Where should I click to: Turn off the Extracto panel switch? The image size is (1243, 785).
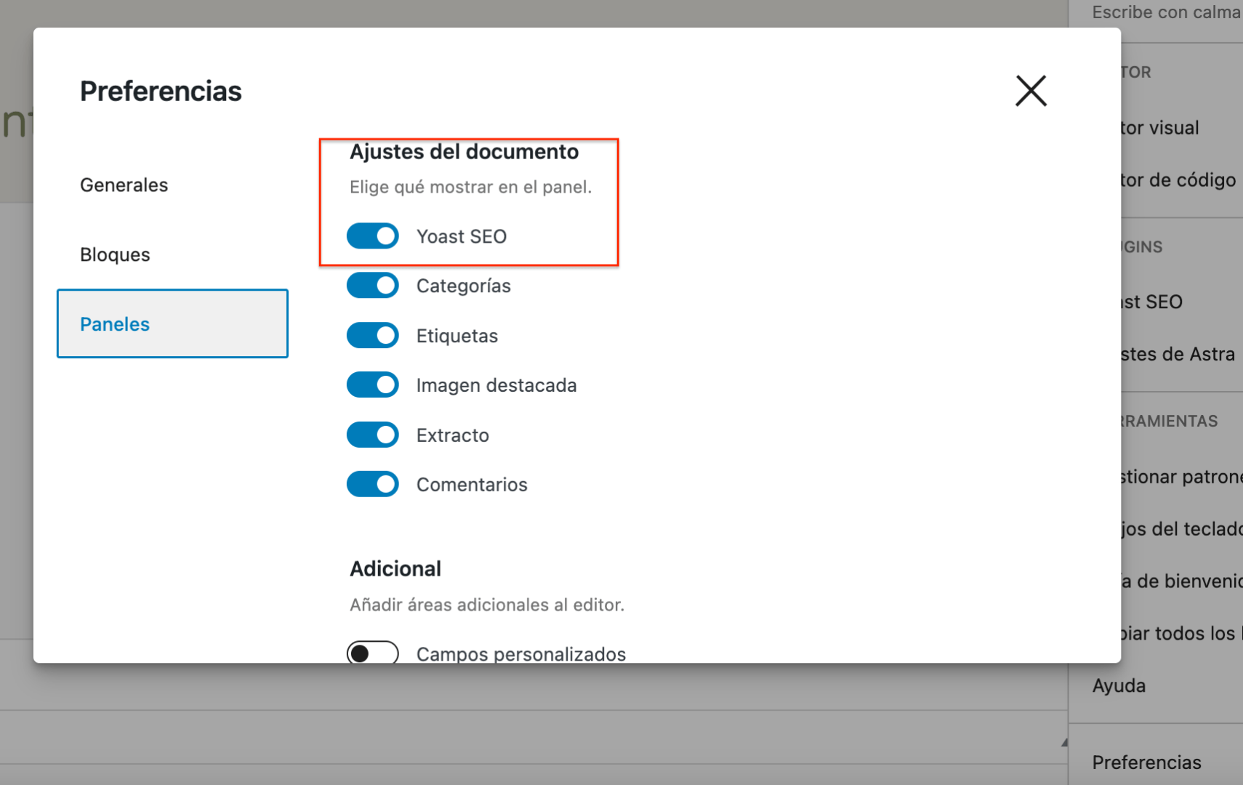coord(372,435)
